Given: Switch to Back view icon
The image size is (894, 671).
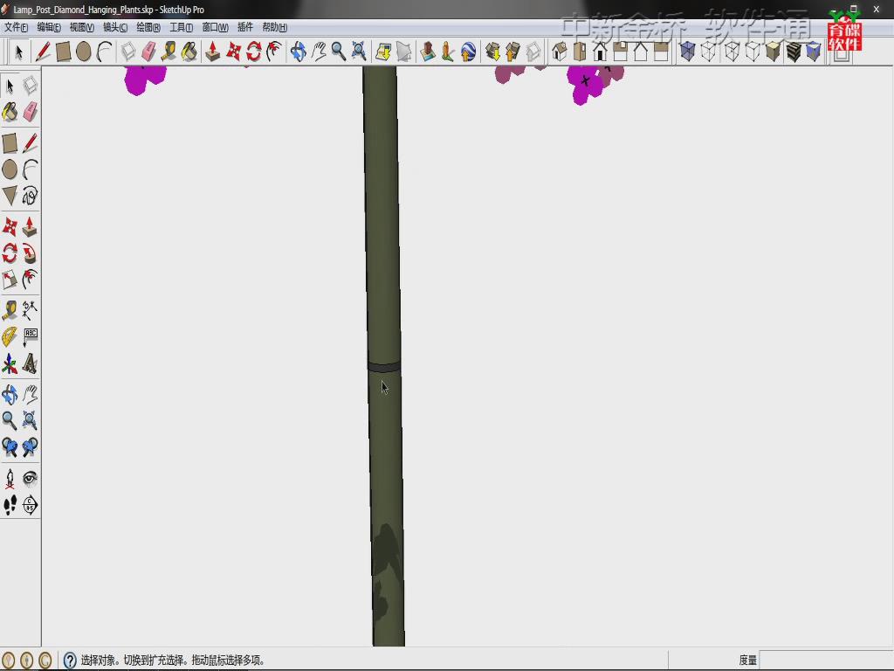Looking at the screenshot, I should click(x=640, y=52).
